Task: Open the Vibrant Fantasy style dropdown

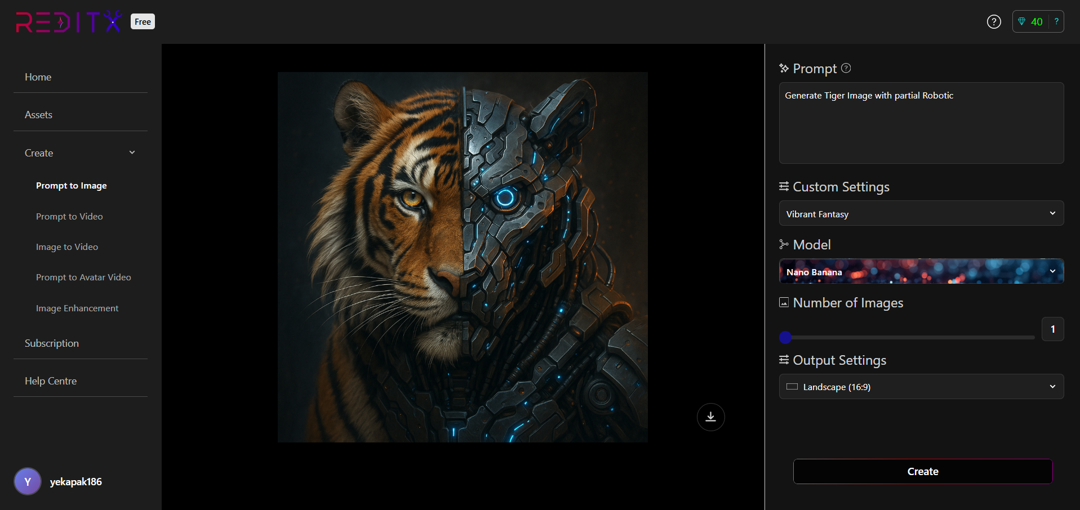Action: [921, 214]
